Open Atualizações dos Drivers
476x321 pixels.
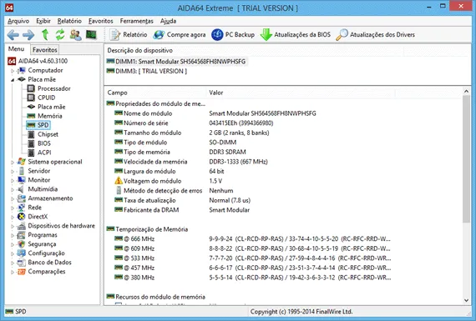(x=375, y=34)
